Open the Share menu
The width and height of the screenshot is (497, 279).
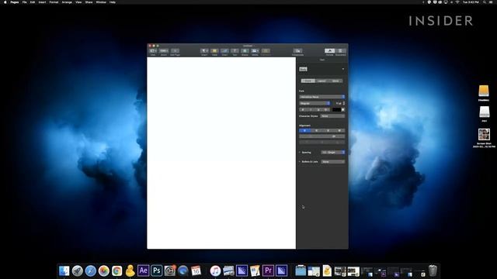[89, 2]
